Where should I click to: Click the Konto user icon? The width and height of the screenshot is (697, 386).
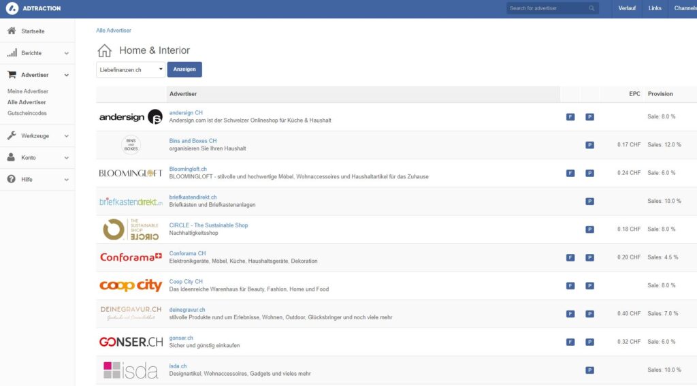point(11,157)
